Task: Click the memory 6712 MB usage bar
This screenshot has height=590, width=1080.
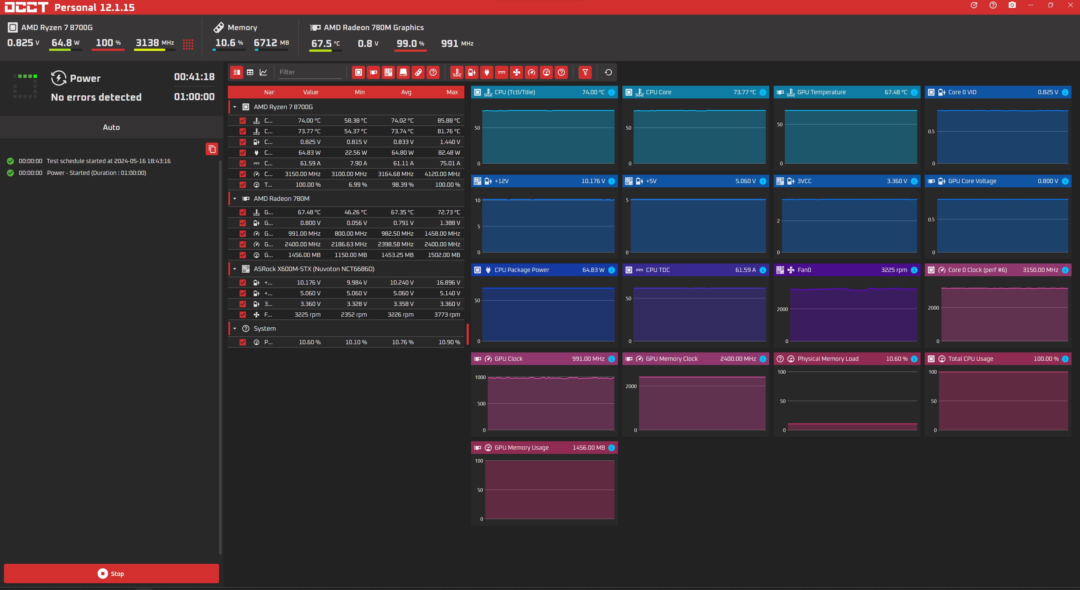Action: (x=271, y=50)
